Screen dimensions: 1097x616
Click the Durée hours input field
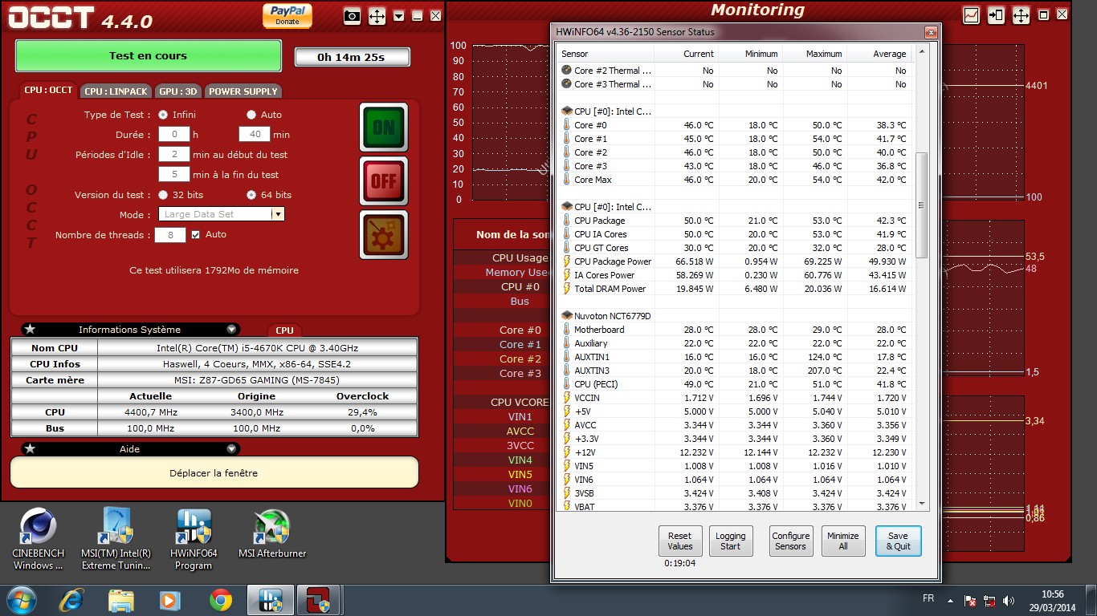[x=173, y=135]
